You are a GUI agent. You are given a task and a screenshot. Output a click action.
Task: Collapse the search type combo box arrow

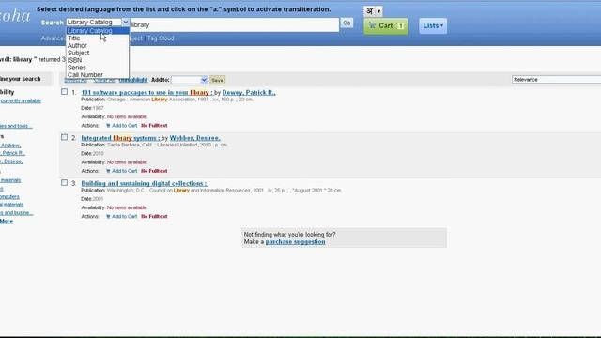tap(125, 23)
